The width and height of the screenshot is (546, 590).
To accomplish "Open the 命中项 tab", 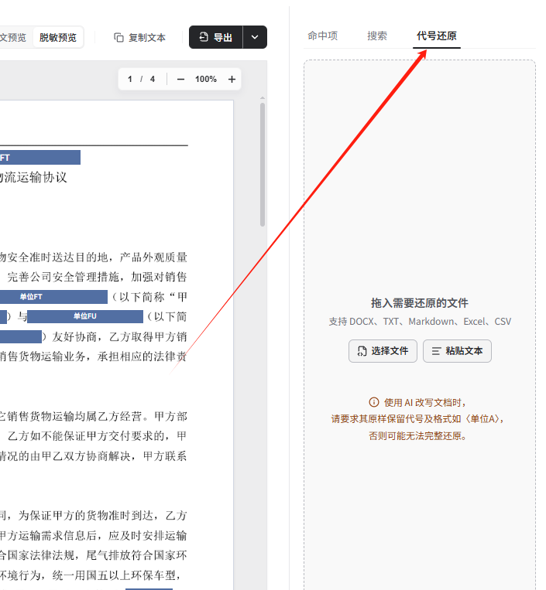I will [x=322, y=36].
